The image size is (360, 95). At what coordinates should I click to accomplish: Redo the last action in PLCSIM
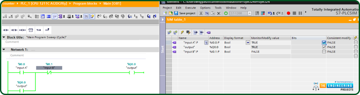(x=278, y=13)
